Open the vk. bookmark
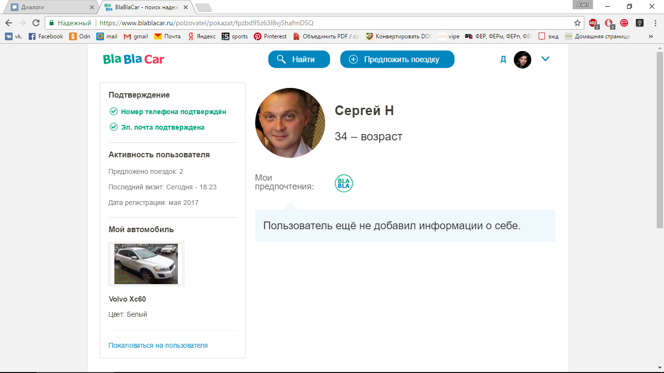The image size is (664, 373). [14, 36]
